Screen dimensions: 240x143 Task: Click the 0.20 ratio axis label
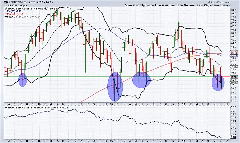coord(233,124)
